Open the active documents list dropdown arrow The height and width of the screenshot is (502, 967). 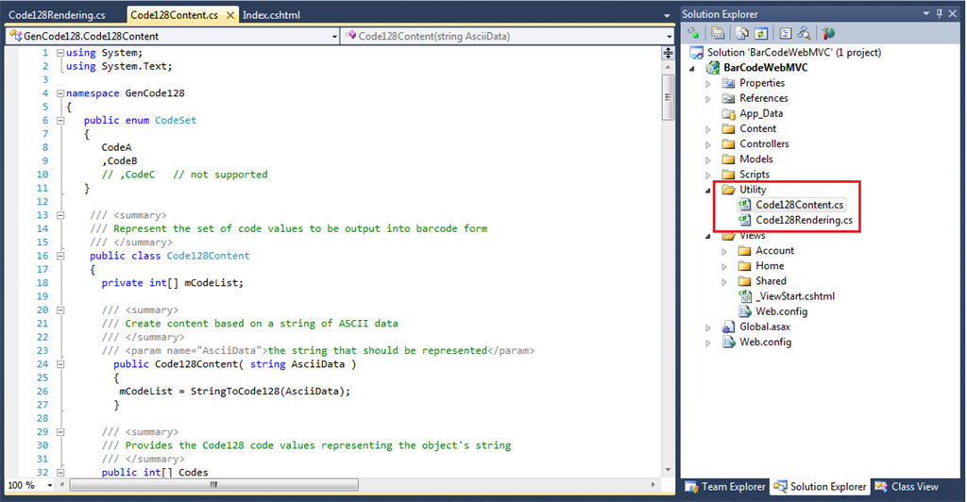(667, 15)
